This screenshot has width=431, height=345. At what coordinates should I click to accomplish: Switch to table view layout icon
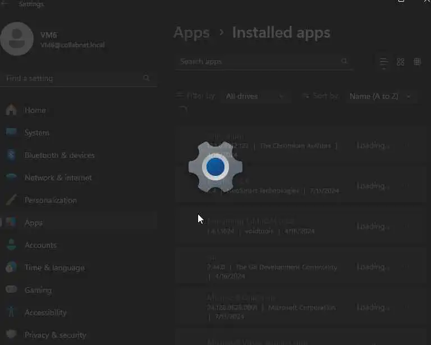point(417,62)
